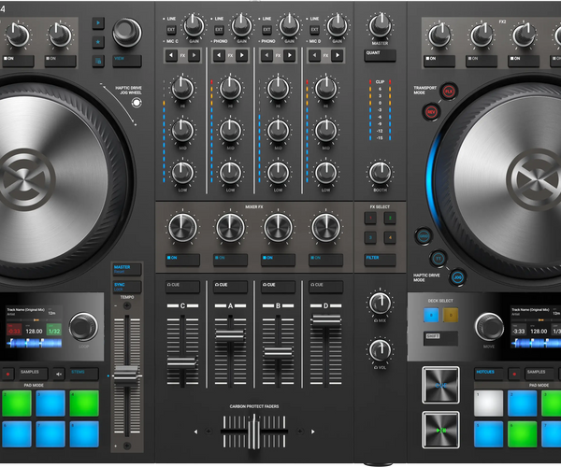Image resolution: width=561 pixels, height=467 pixels.
Task: Click channel D's FX assign left arrow
Action: pos(314,55)
